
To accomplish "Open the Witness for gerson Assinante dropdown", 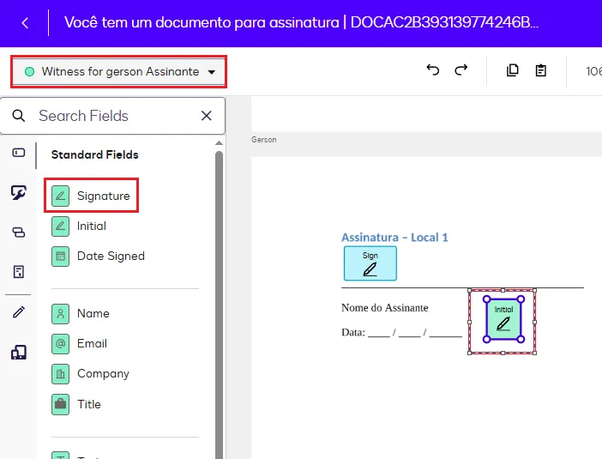I will 119,72.
